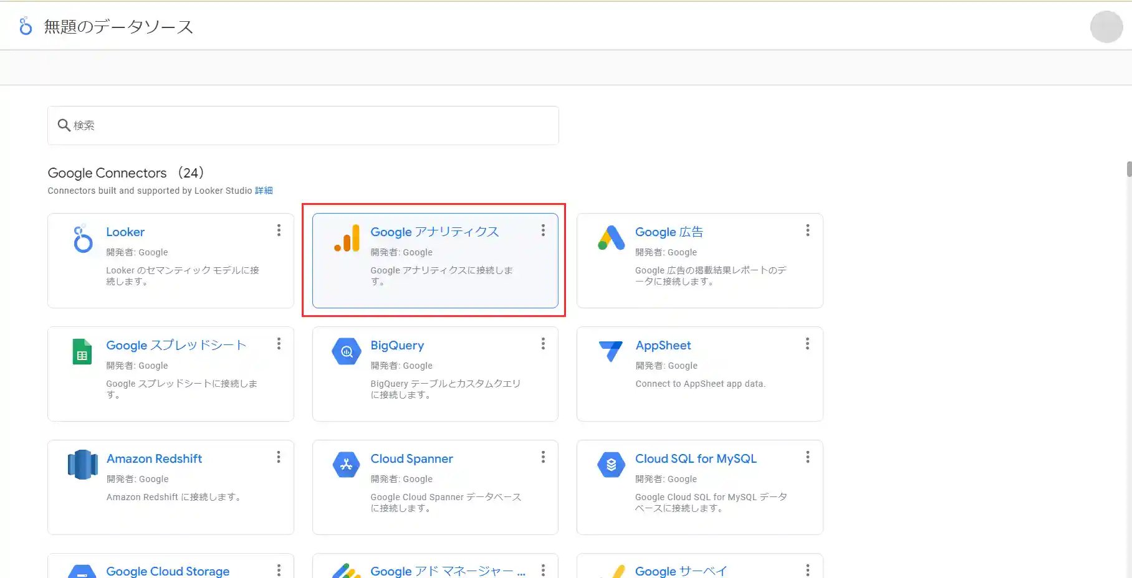Select the Google スプレッドシート connector title
This screenshot has width=1132, height=578.
tap(176, 345)
